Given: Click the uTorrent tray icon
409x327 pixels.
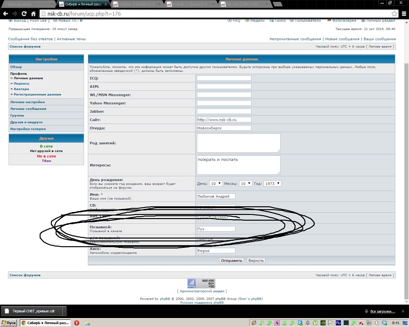Looking at the screenshot, I should tap(315, 323).
